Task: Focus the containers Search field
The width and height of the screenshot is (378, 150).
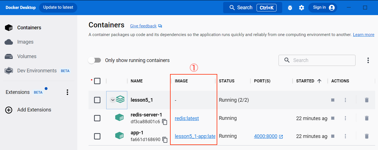Action: (317, 60)
